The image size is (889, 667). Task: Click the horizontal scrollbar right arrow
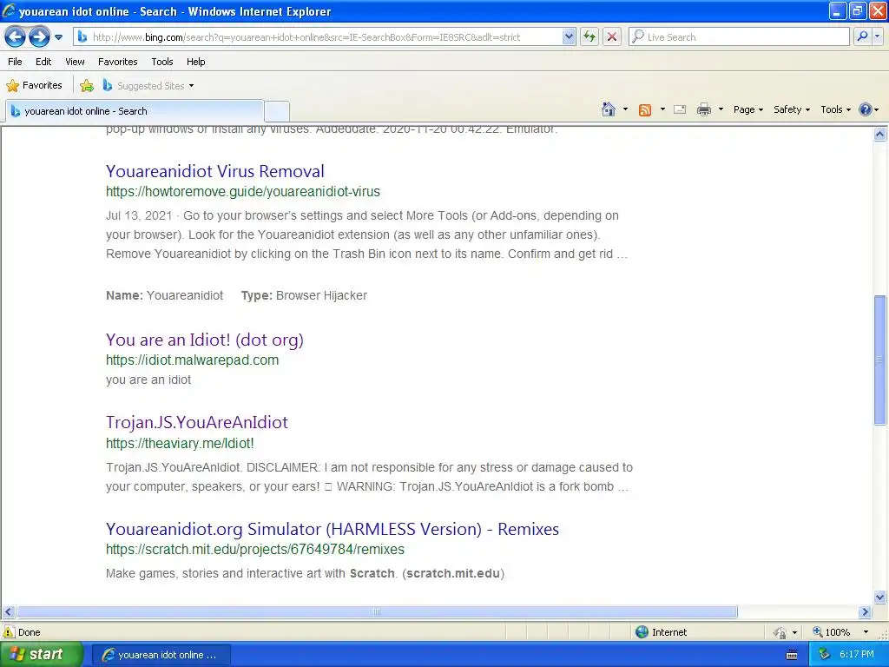coord(866,612)
